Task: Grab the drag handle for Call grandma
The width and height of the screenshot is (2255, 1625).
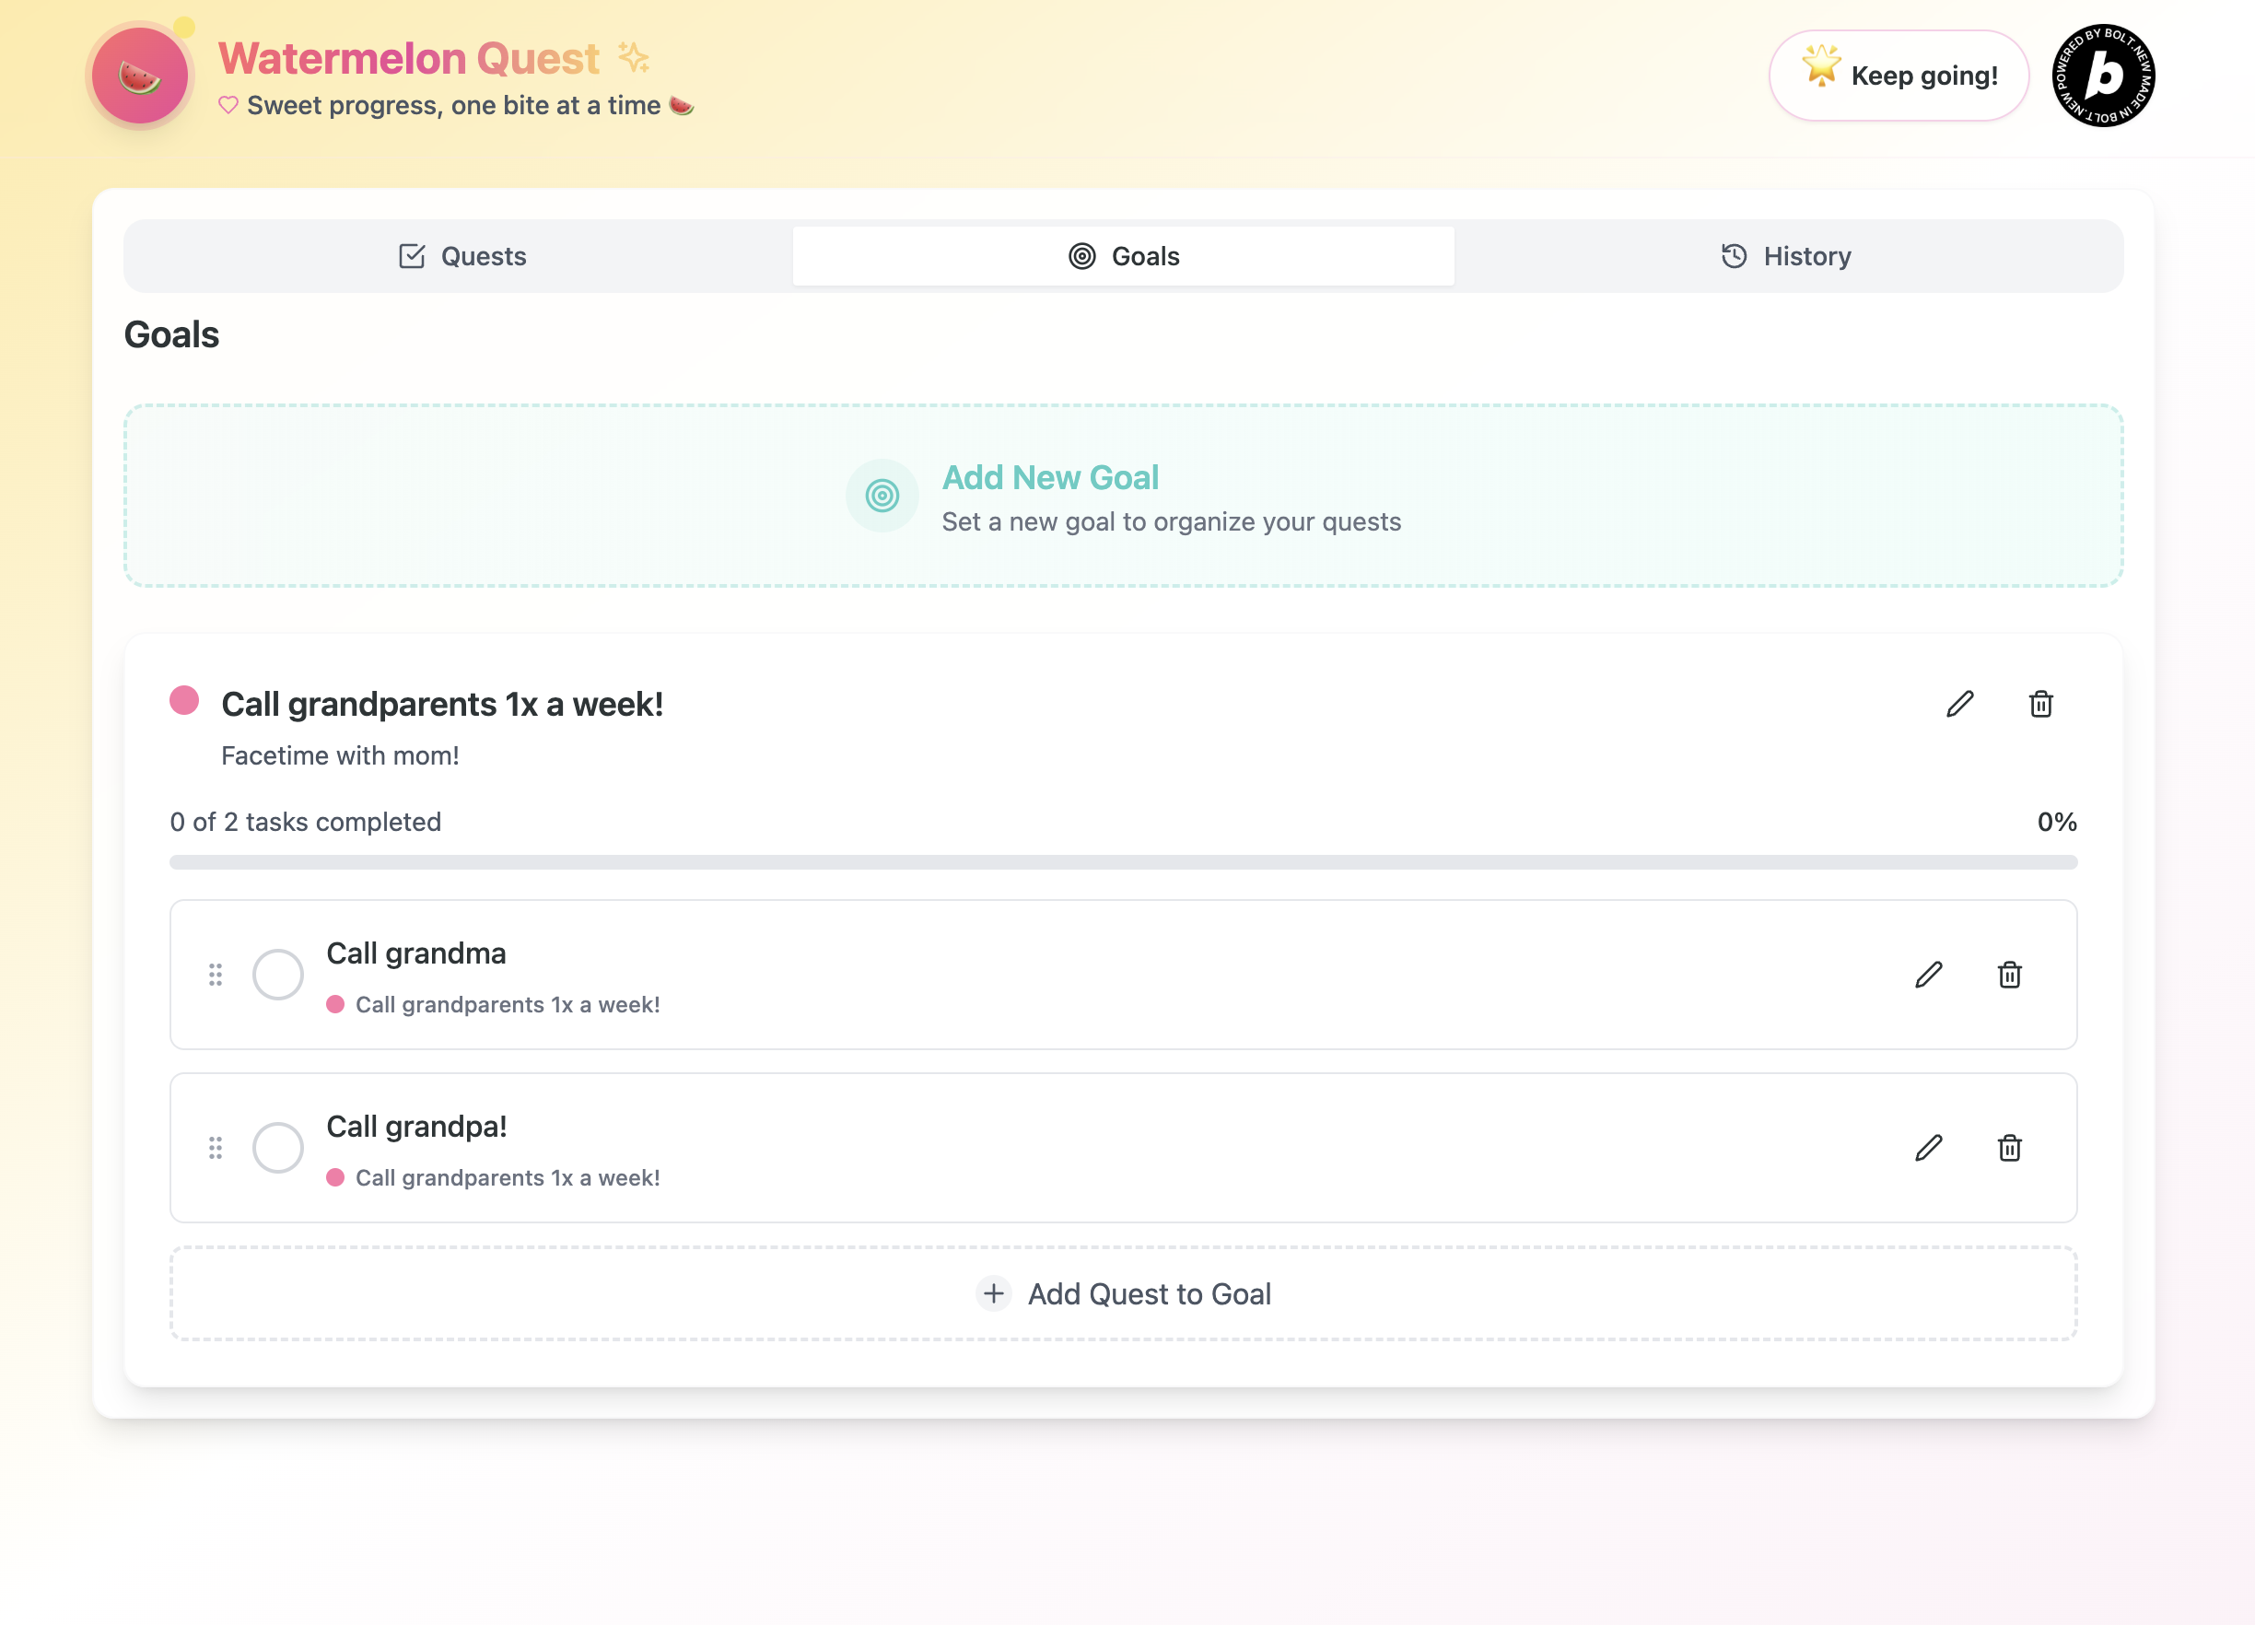Action: point(215,975)
